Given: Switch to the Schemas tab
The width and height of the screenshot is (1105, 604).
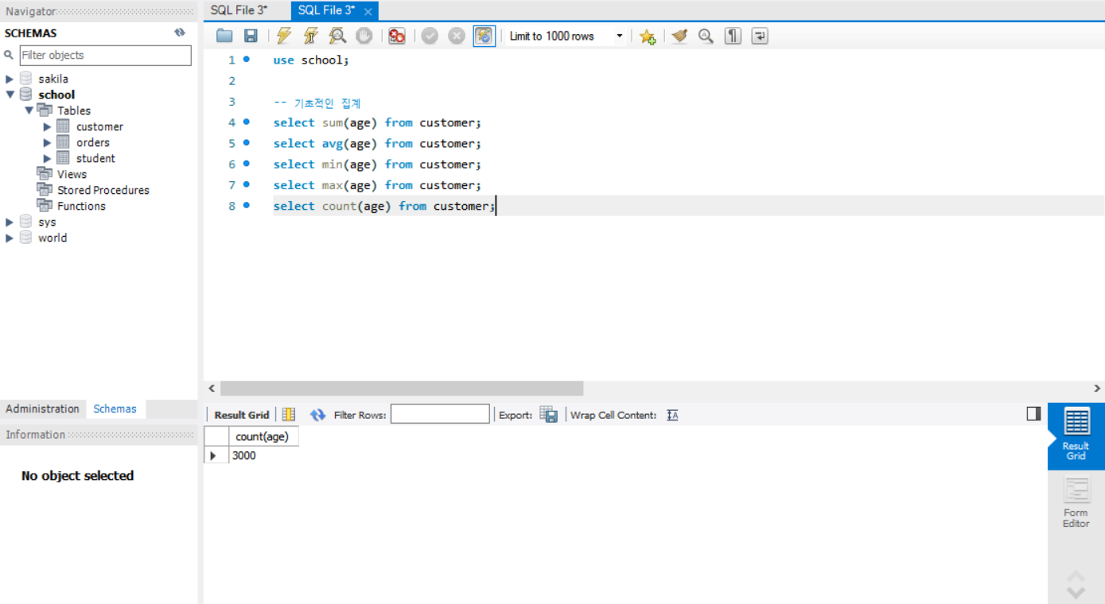Looking at the screenshot, I should coord(115,408).
